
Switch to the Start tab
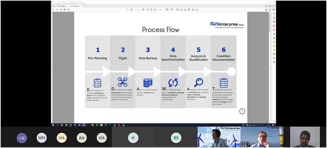click(54, 6)
